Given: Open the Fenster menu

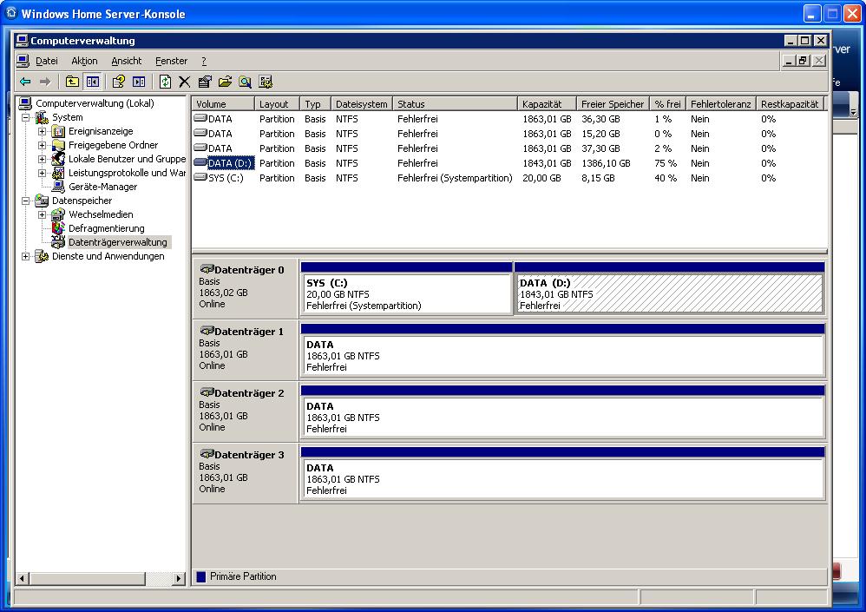Looking at the screenshot, I should coord(171,61).
